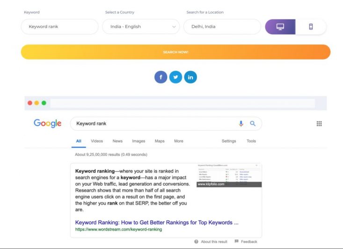Click the Keyword input field
Image resolution: width=343 pixels, height=249 pixels.
[x=59, y=27]
